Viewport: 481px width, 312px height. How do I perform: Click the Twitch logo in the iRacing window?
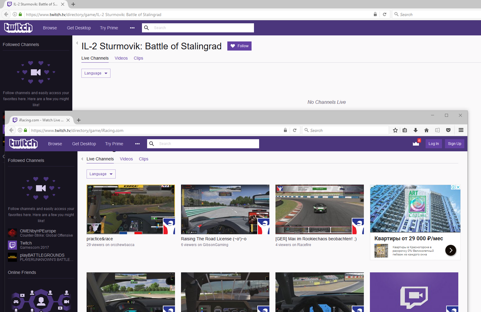(x=23, y=143)
